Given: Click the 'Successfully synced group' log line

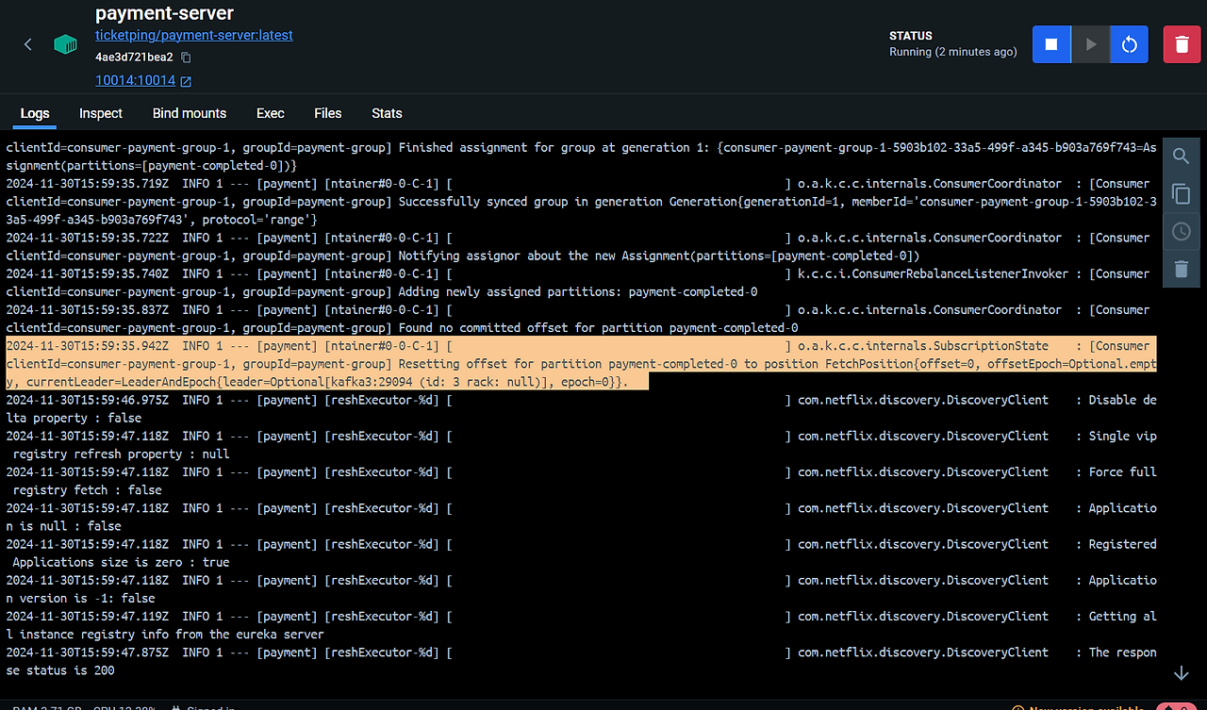Looking at the screenshot, I should click(x=581, y=202).
